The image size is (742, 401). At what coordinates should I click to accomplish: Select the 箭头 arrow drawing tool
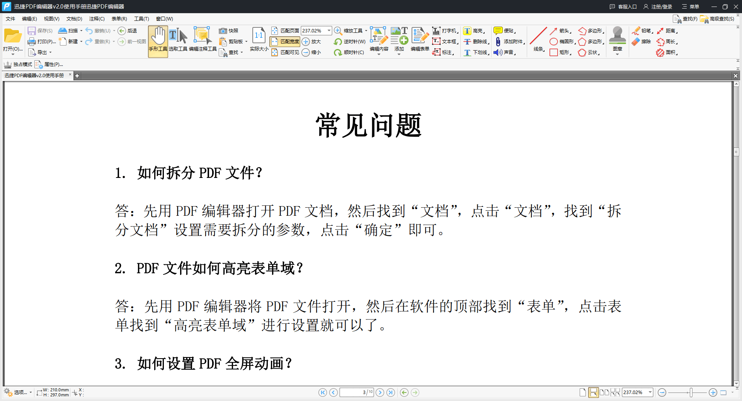[x=560, y=30]
